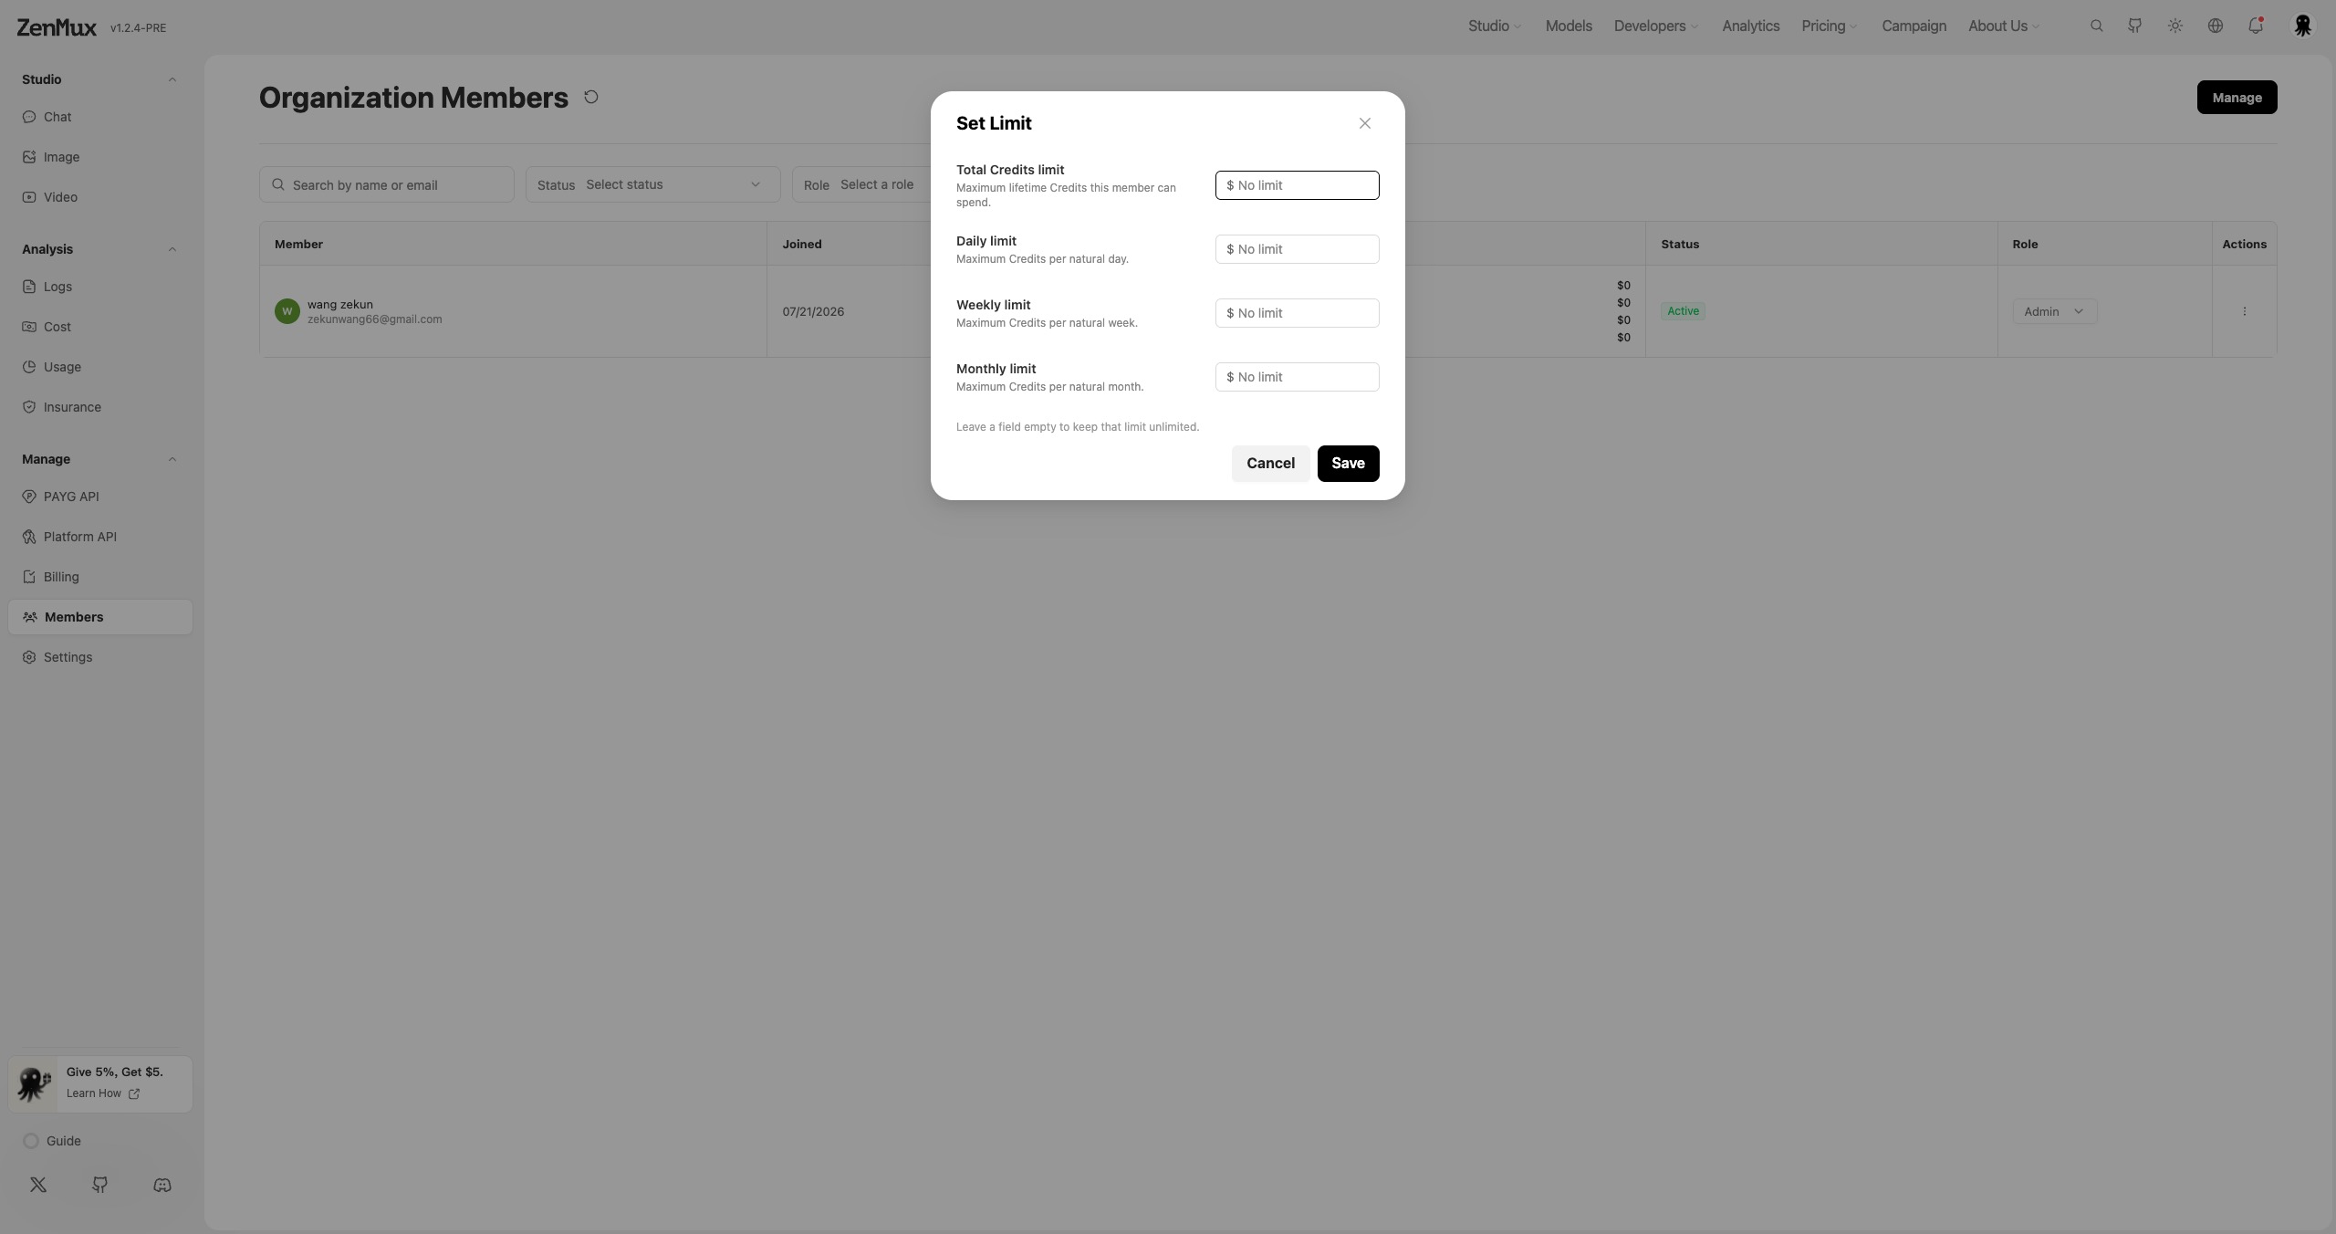This screenshot has width=2336, height=1234.
Task: Open the user avatar menu
Action: [x=2303, y=26]
